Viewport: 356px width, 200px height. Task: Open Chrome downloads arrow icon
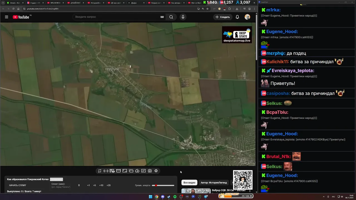pyautogui.click(x=237, y=9)
